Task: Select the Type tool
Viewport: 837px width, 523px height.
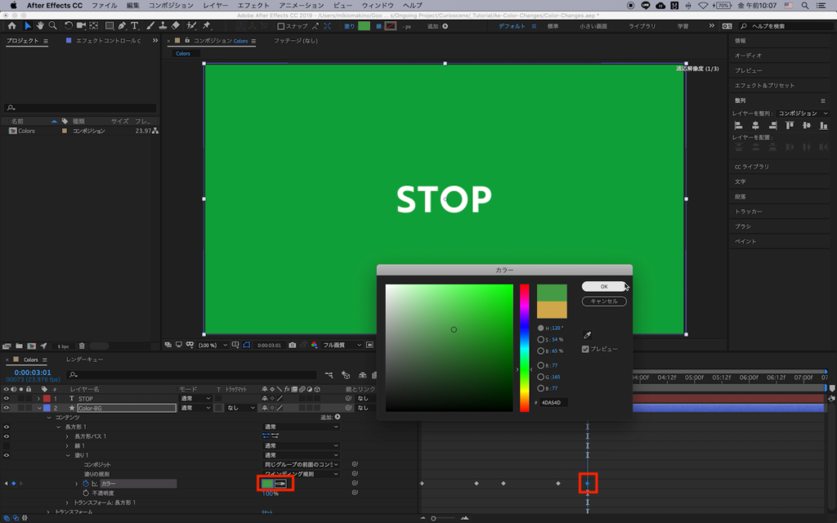Action: pos(135,26)
